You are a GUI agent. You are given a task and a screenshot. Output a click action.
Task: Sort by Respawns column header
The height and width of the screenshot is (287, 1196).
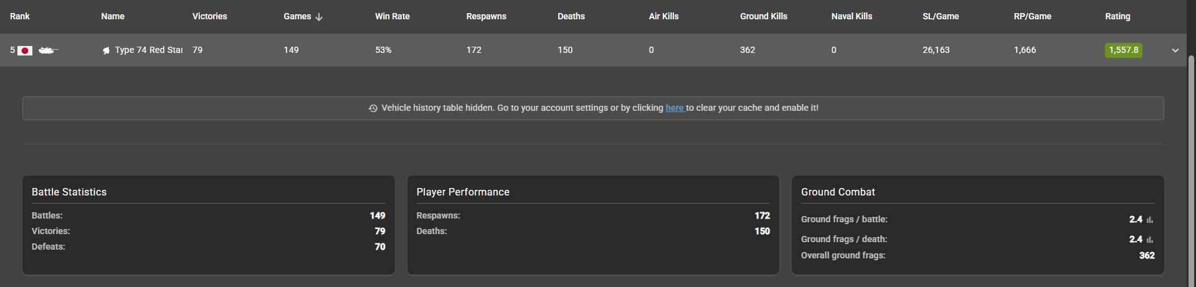click(x=486, y=16)
